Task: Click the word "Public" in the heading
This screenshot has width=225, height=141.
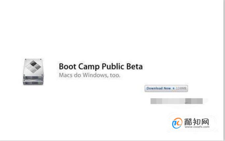Action: coord(113,67)
